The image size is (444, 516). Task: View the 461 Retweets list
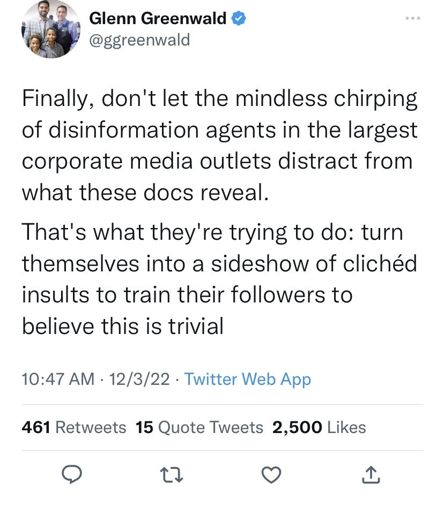coord(74,427)
